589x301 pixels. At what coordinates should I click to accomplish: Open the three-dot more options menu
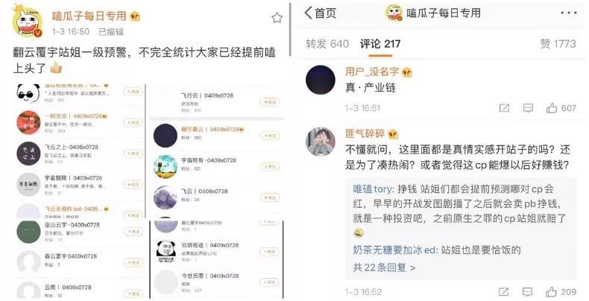click(x=568, y=13)
